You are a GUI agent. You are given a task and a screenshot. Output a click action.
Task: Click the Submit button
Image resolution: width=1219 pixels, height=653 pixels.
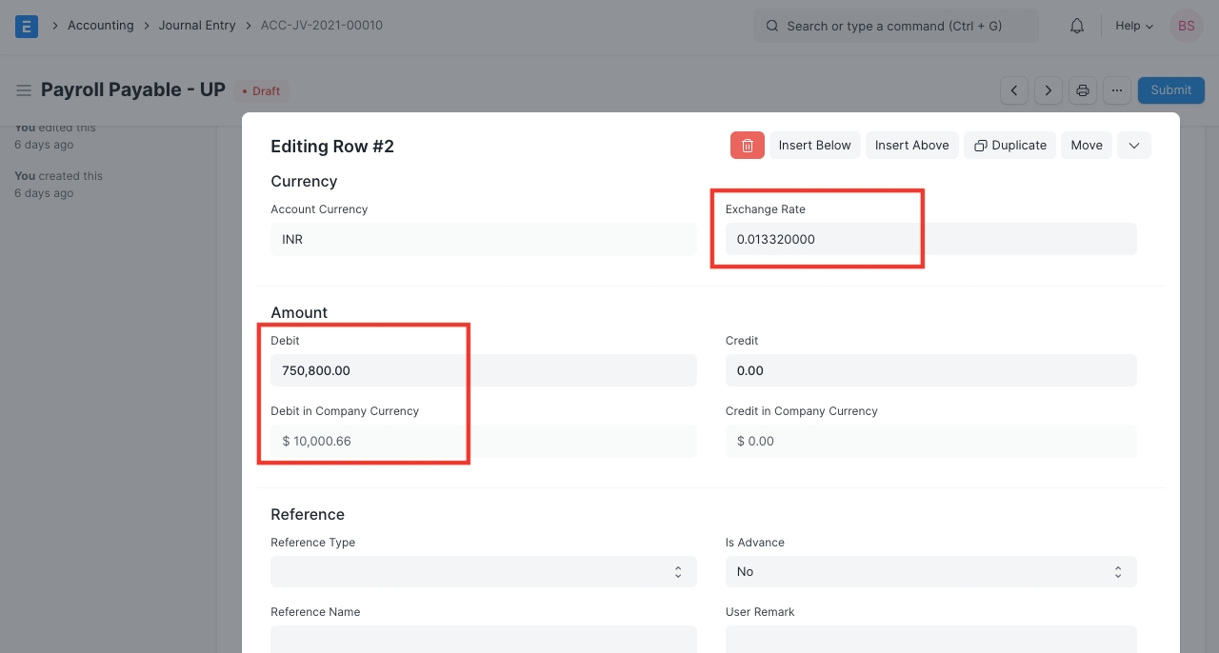[x=1170, y=90]
